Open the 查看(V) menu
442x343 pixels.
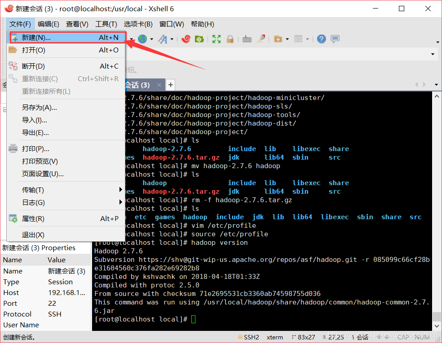tap(77, 24)
